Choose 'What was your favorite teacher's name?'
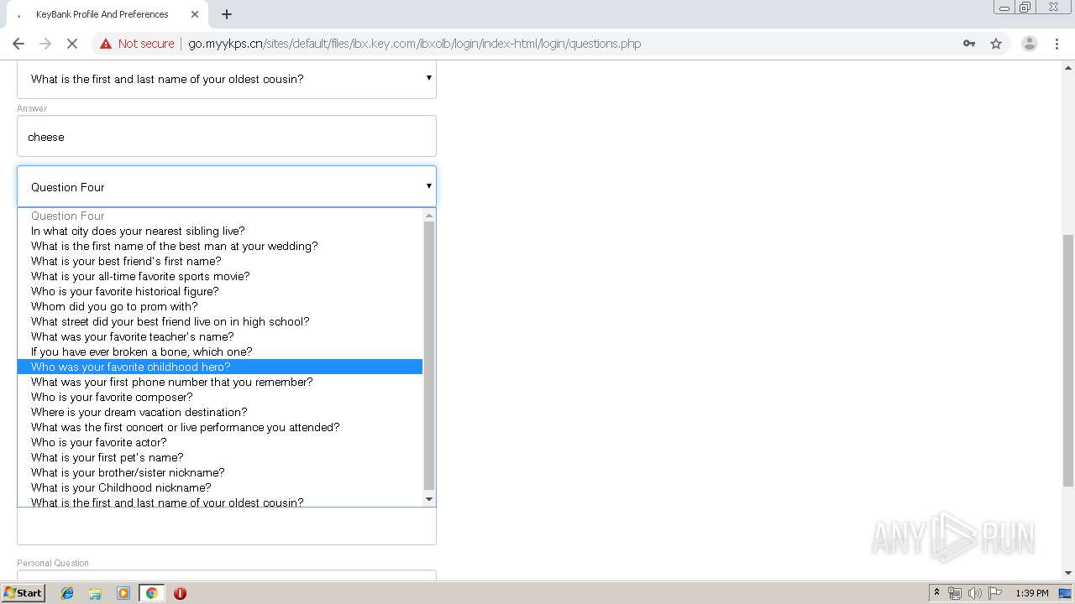The width and height of the screenshot is (1075, 604). tap(220, 336)
